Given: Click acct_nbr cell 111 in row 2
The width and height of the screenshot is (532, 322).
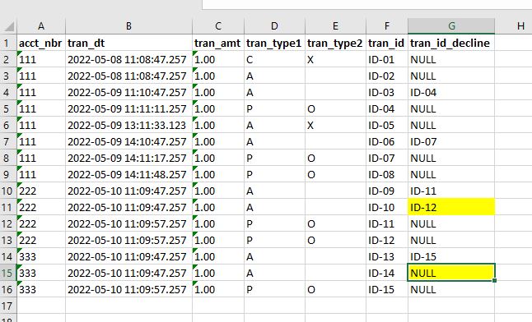Looking at the screenshot, I should point(41,60).
